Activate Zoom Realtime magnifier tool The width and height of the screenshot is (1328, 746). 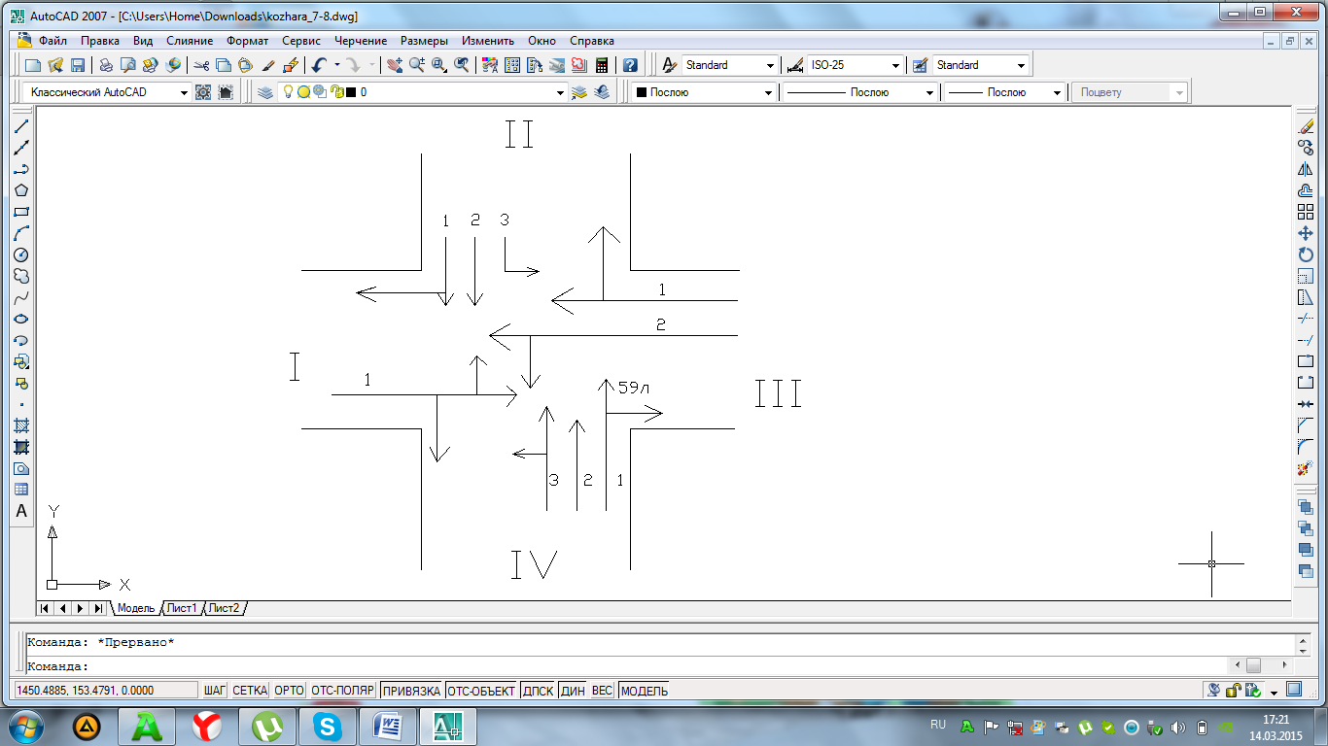click(x=417, y=65)
